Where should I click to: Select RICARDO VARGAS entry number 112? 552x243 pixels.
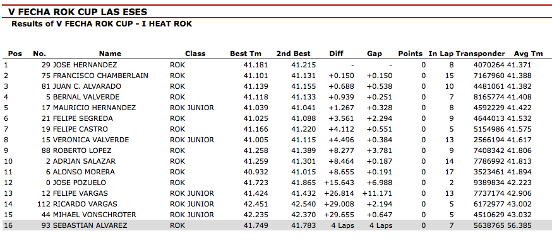coord(44,204)
